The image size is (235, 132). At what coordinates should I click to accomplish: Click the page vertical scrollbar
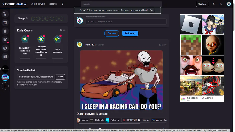coord(234,16)
